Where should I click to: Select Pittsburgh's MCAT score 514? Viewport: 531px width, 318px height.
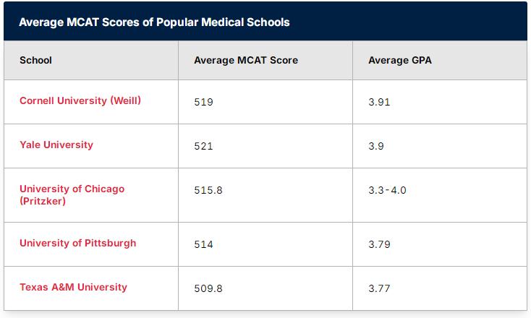203,244
